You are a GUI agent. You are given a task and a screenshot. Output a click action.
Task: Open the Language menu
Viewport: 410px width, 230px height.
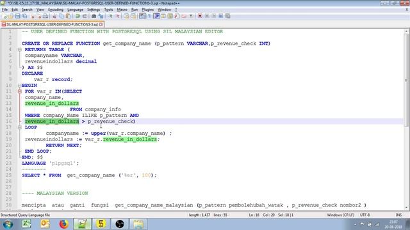(x=76, y=10)
